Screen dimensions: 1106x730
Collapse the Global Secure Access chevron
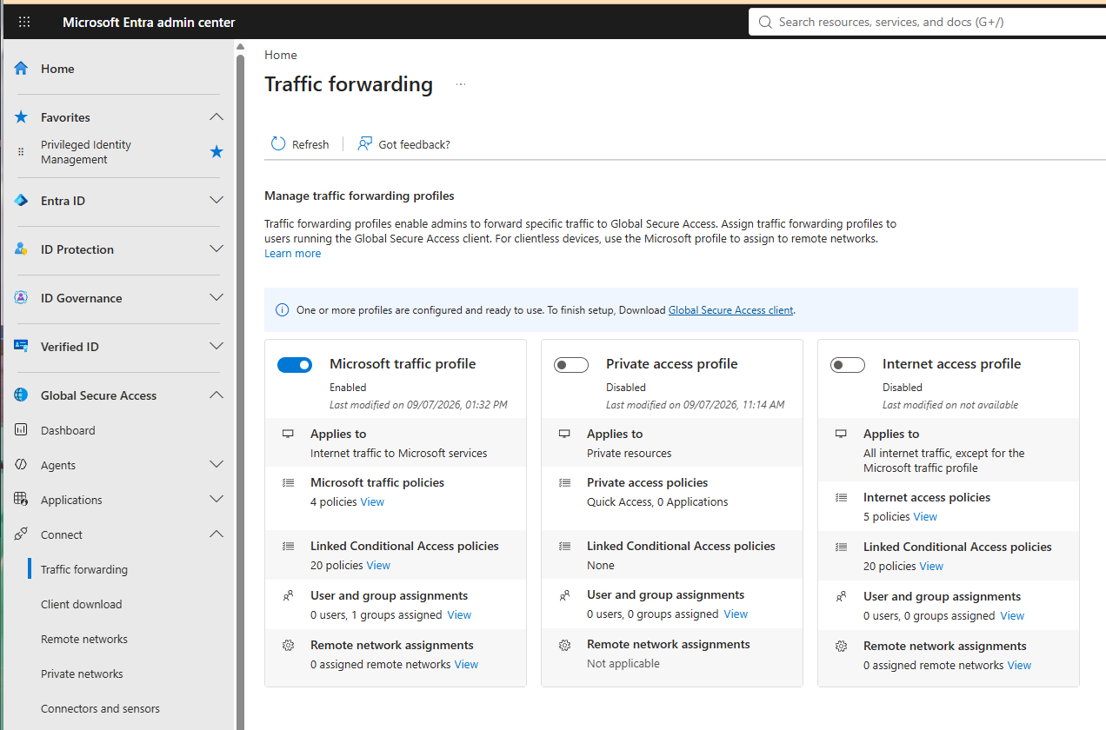[217, 395]
